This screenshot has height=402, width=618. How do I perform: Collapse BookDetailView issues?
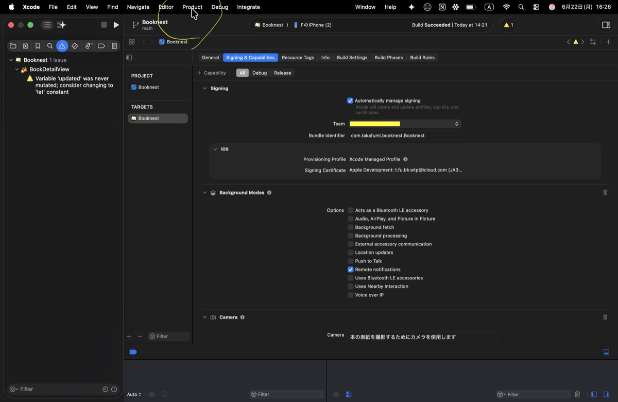[17, 69]
